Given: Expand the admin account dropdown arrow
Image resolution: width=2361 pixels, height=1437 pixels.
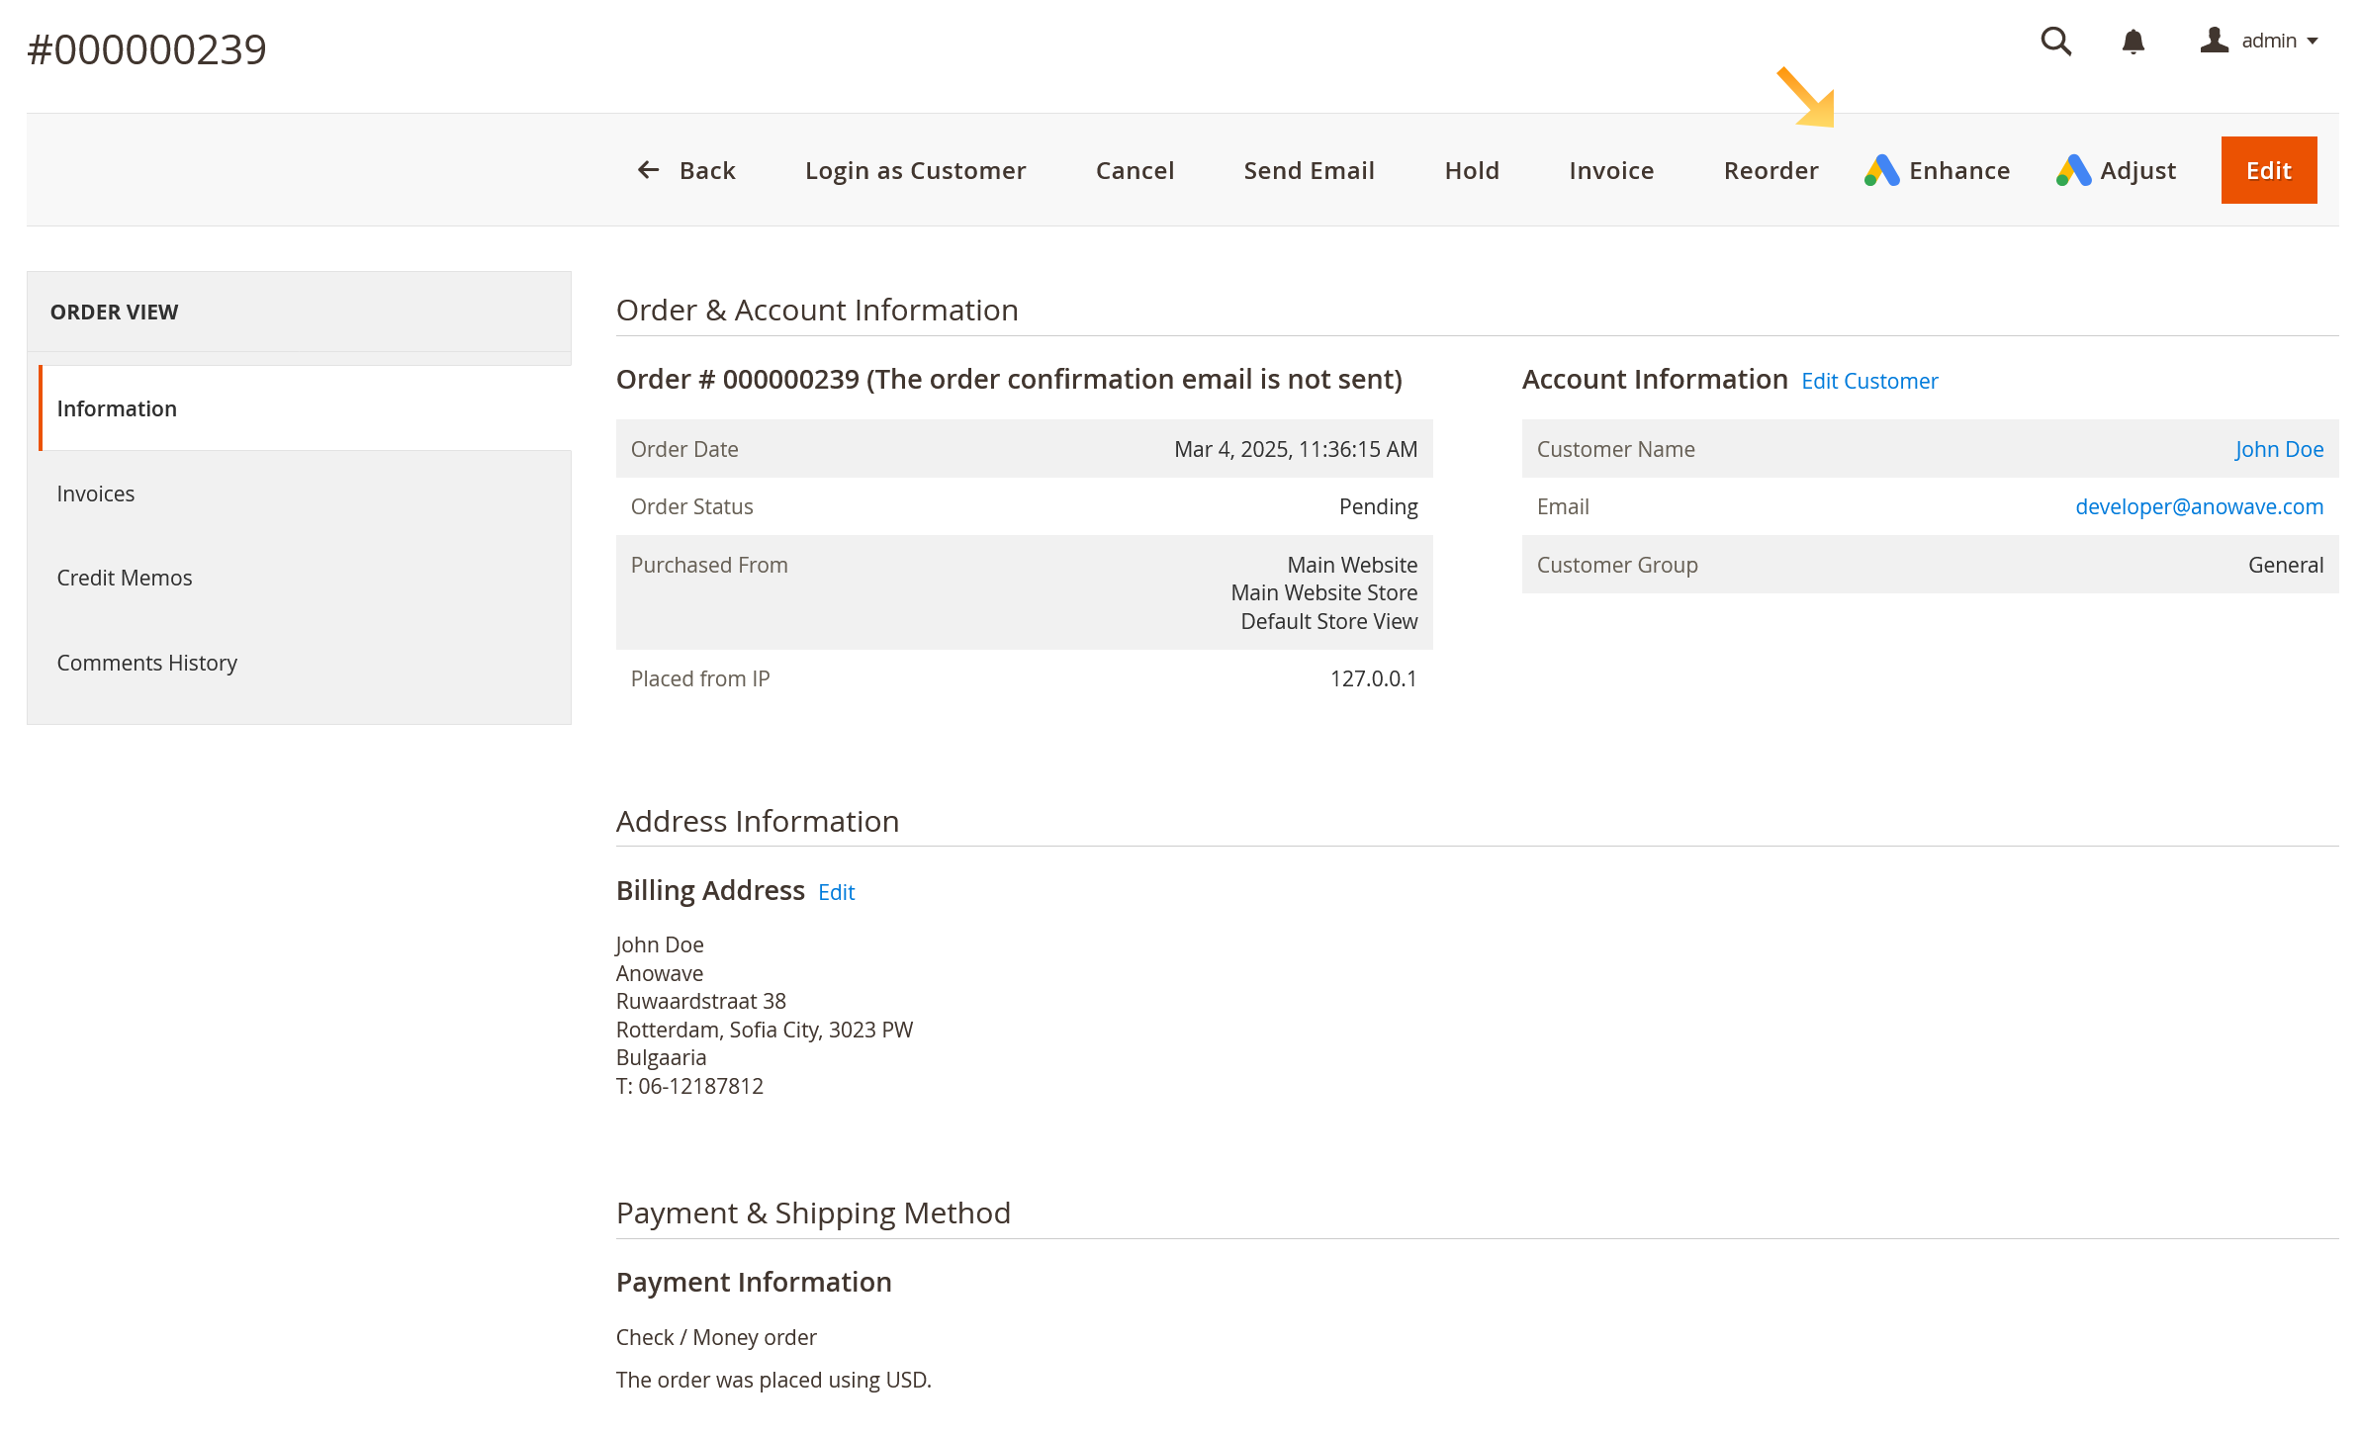Looking at the screenshot, I should [2313, 42].
